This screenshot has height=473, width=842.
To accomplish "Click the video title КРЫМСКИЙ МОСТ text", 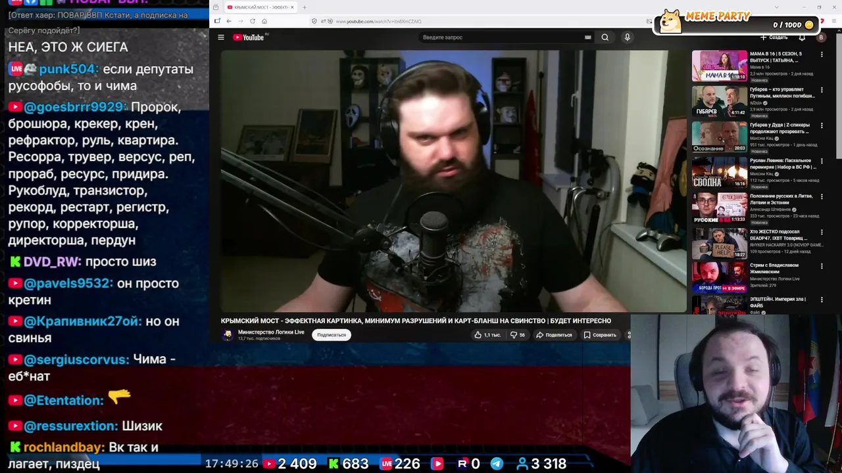I will point(416,321).
